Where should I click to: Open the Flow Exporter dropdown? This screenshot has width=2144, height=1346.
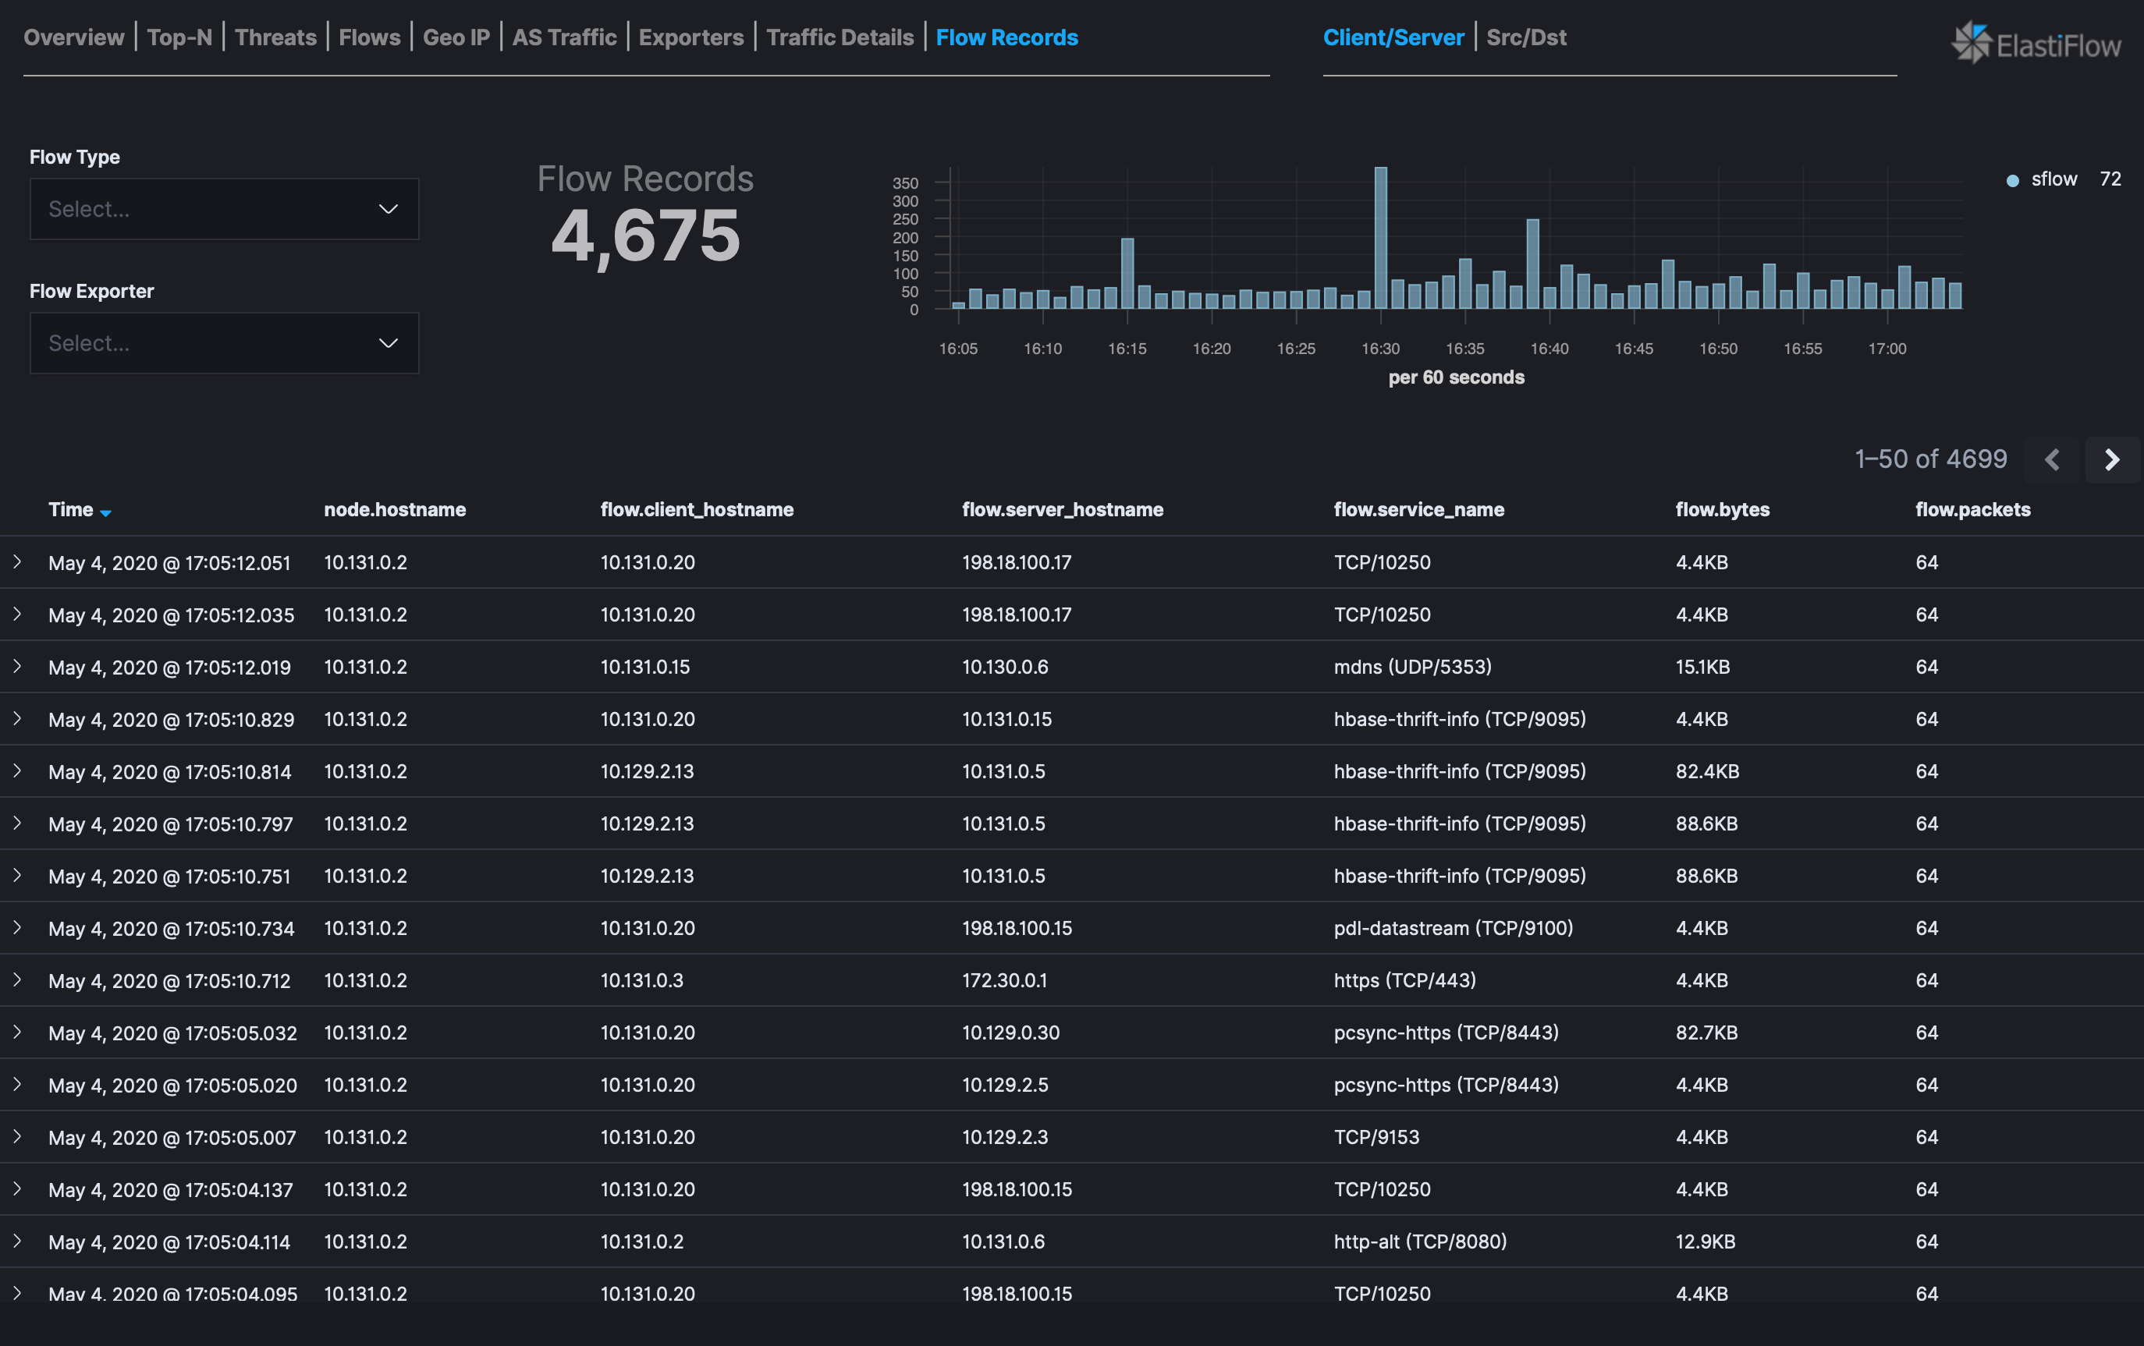[223, 342]
